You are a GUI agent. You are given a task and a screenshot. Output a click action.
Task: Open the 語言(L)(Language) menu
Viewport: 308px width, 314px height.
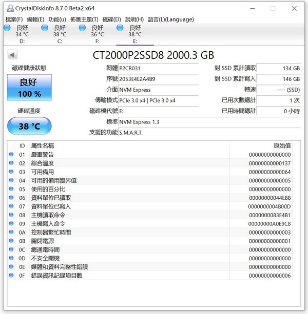pos(171,19)
